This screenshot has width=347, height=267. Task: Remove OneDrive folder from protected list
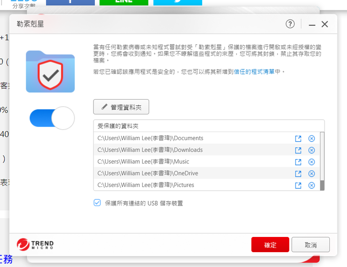coord(311,174)
